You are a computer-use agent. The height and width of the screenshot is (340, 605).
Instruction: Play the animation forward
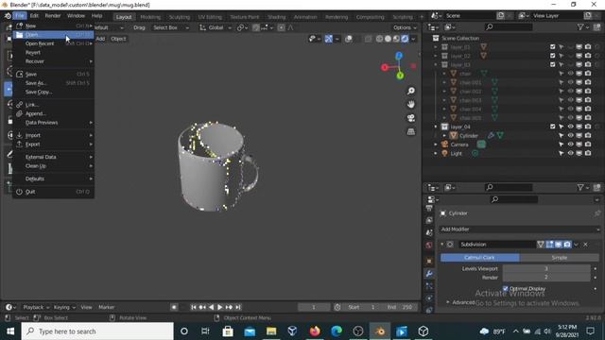point(220,307)
